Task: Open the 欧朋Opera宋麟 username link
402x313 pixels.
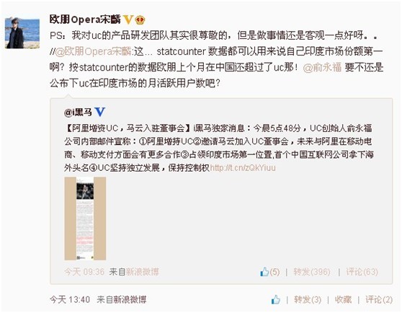Action: [85, 19]
